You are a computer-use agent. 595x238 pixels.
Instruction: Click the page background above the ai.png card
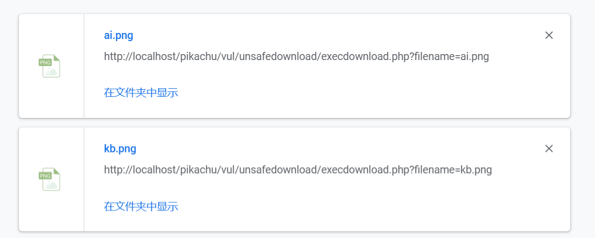pos(295,6)
